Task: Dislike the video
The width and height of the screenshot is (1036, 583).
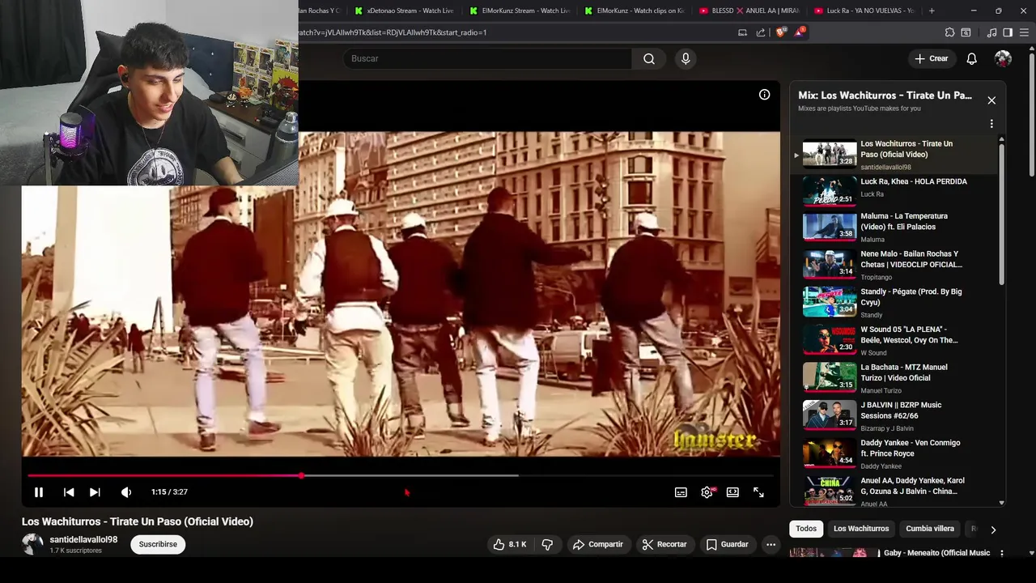Action: pyautogui.click(x=547, y=544)
